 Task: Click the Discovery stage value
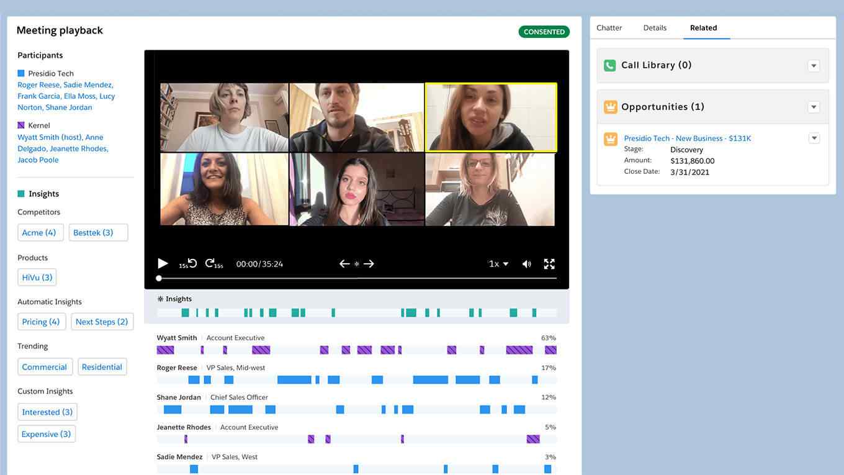coord(687,150)
